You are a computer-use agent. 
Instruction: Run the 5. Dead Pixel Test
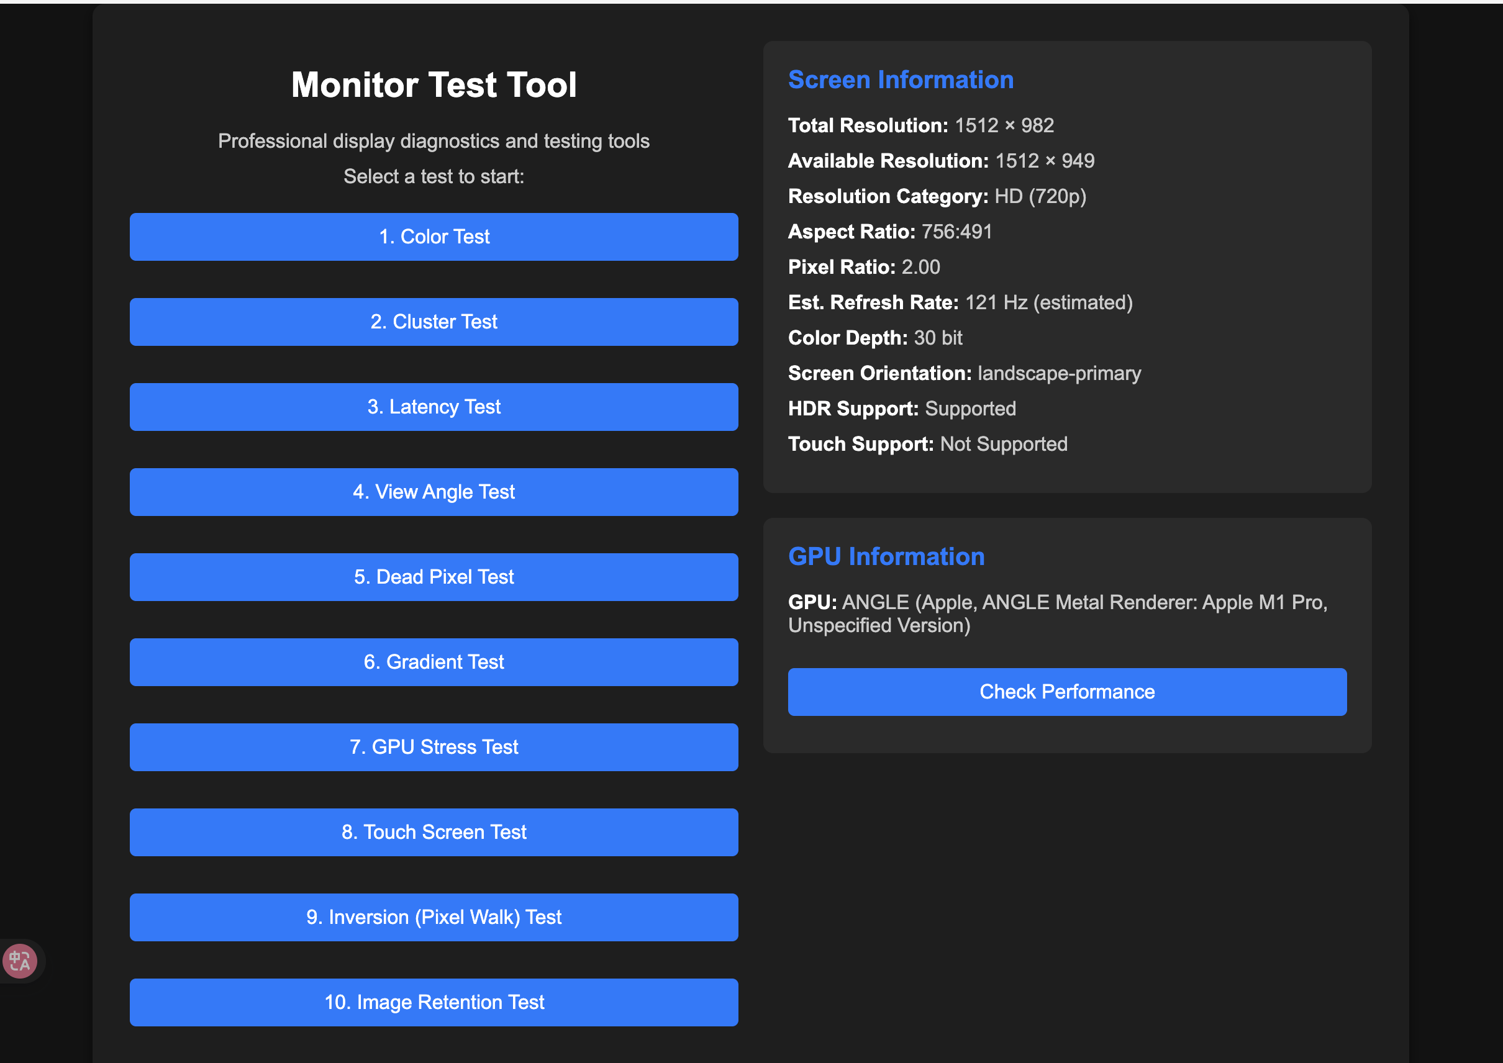(x=434, y=577)
